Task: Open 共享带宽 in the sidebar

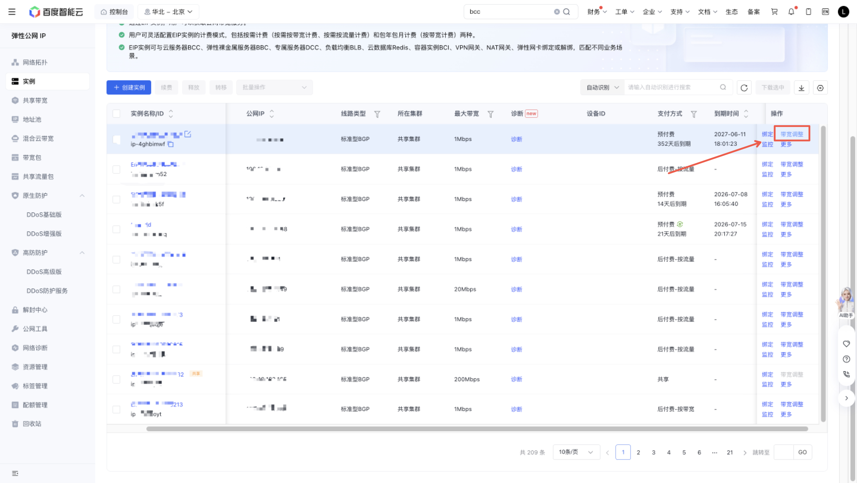Action: [35, 101]
